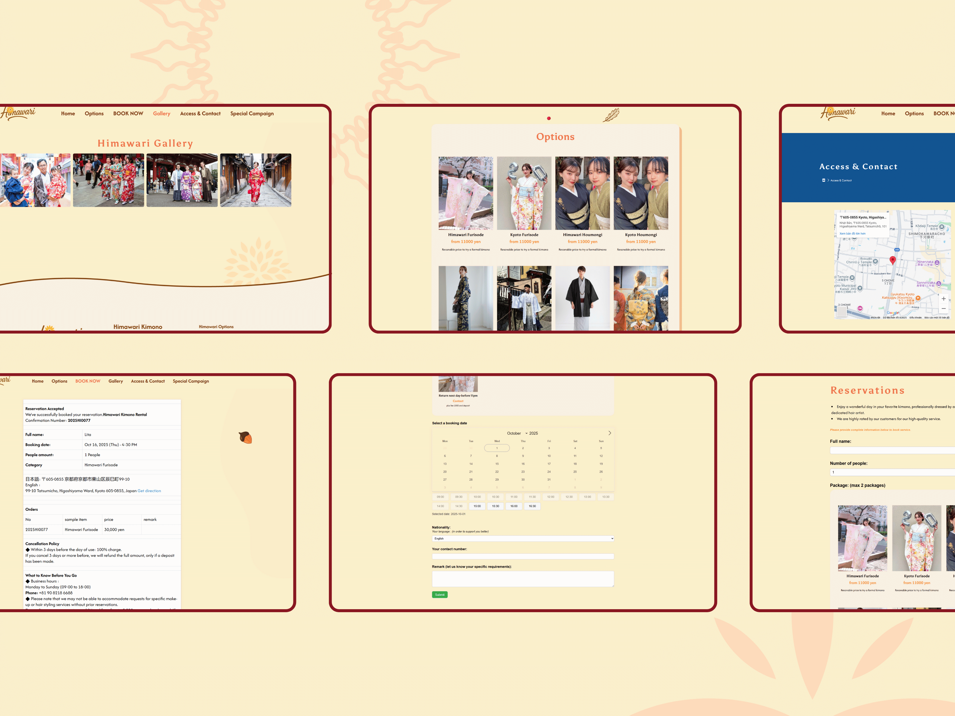Select the 16:30 time slot
This screenshot has height=716, width=955.
click(x=532, y=506)
